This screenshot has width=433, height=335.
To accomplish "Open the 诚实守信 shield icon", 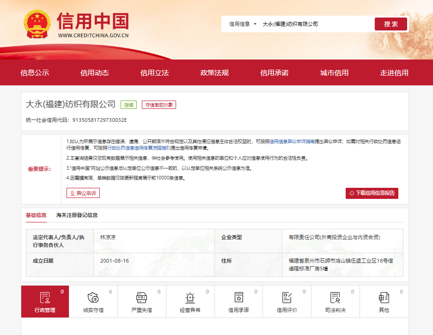I will tap(93, 298).
